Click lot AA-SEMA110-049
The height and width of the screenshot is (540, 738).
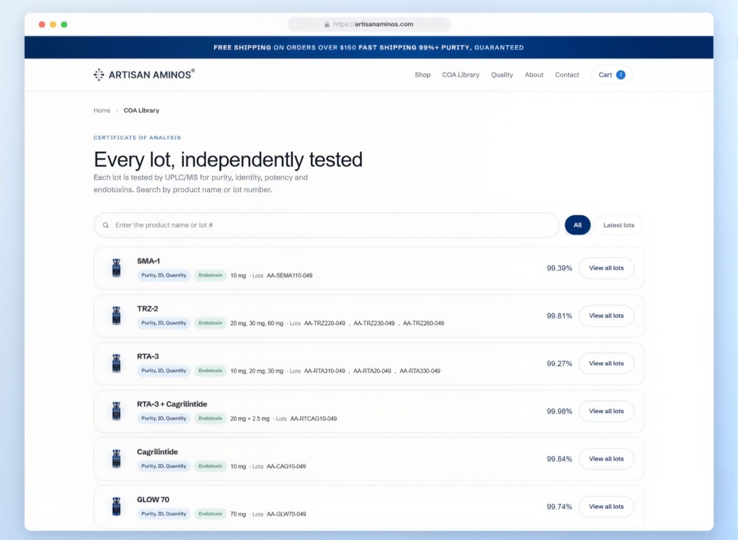tap(290, 275)
